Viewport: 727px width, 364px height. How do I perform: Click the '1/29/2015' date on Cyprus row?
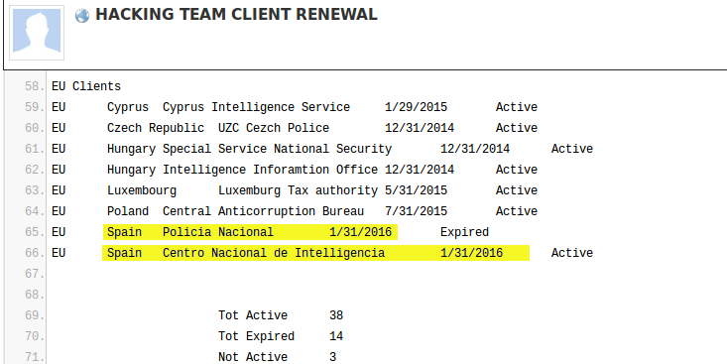pyautogui.click(x=416, y=107)
